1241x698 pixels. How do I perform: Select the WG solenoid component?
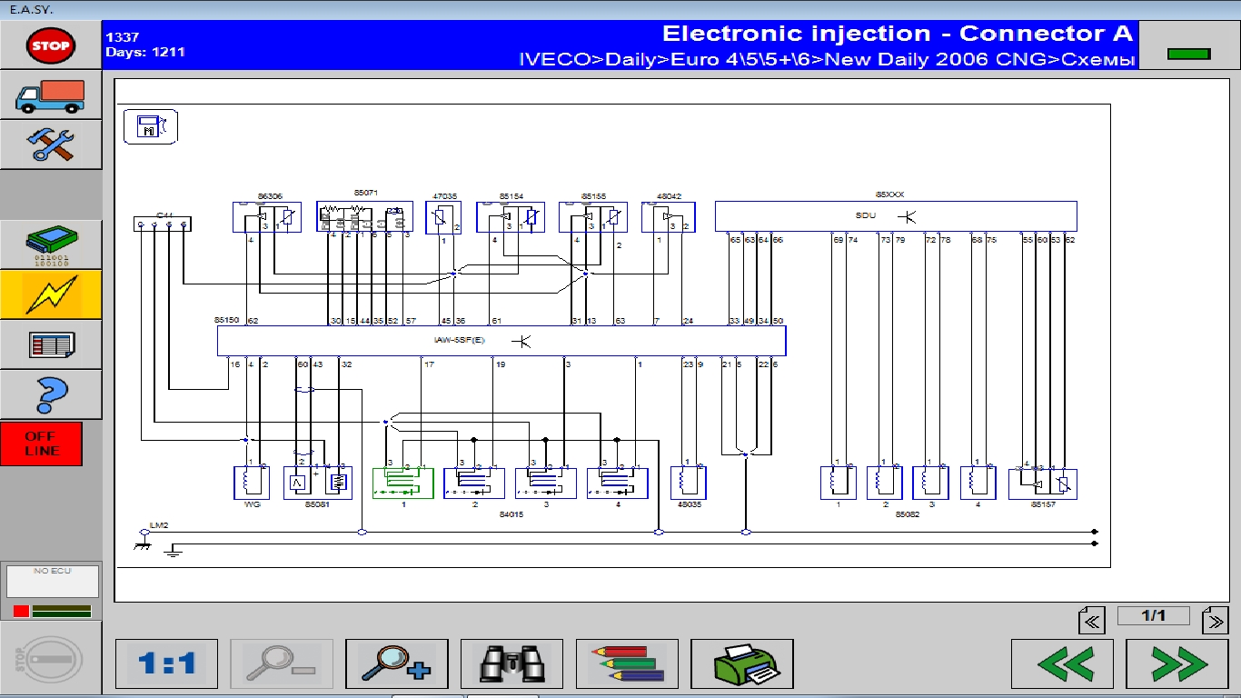tap(253, 484)
